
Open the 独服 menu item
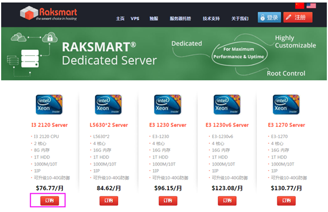point(154,19)
